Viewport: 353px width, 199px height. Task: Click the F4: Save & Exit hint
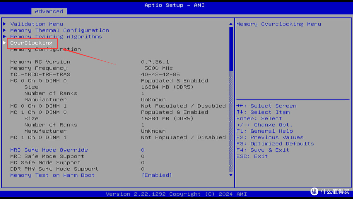262,150
